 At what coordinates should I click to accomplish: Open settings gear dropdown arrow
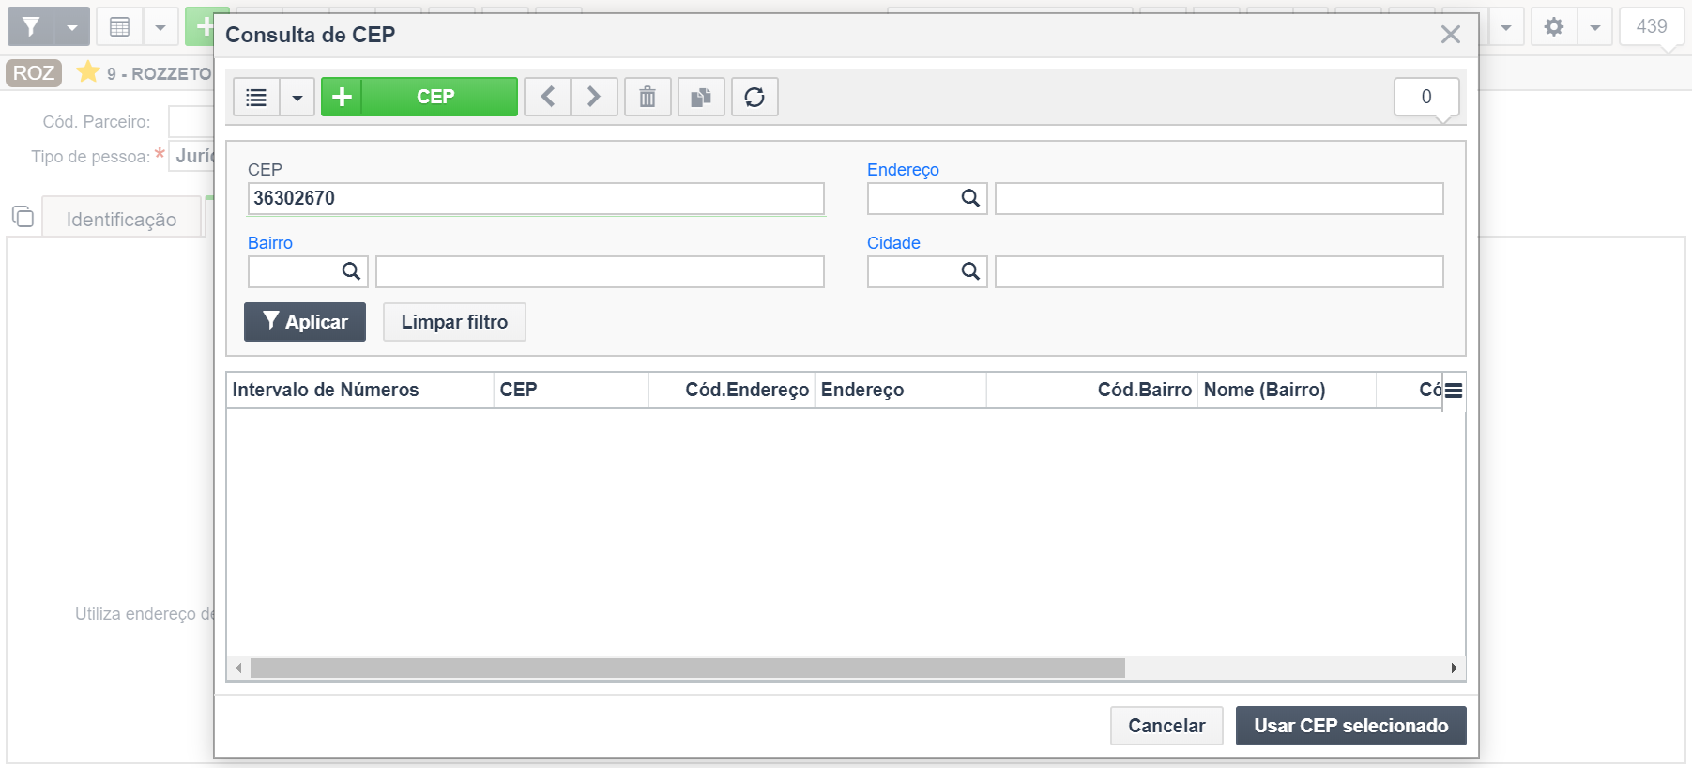click(x=1594, y=27)
